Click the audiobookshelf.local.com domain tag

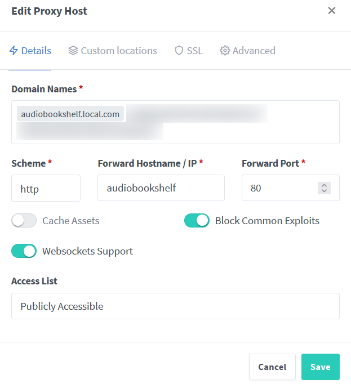click(70, 114)
